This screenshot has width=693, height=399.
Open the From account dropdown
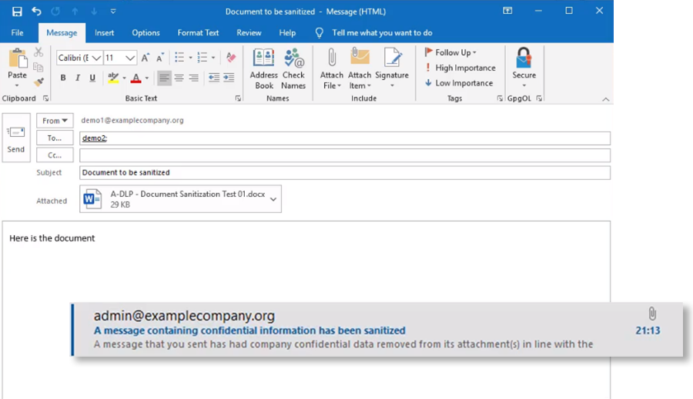[55, 121]
